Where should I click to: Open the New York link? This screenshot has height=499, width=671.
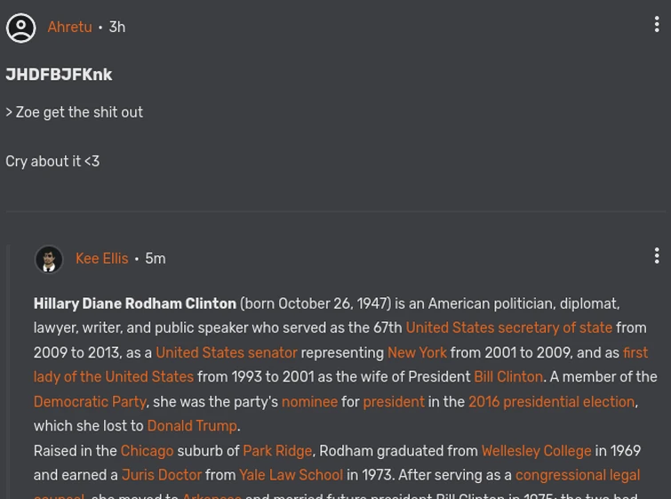pyautogui.click(x=417, y=353)
